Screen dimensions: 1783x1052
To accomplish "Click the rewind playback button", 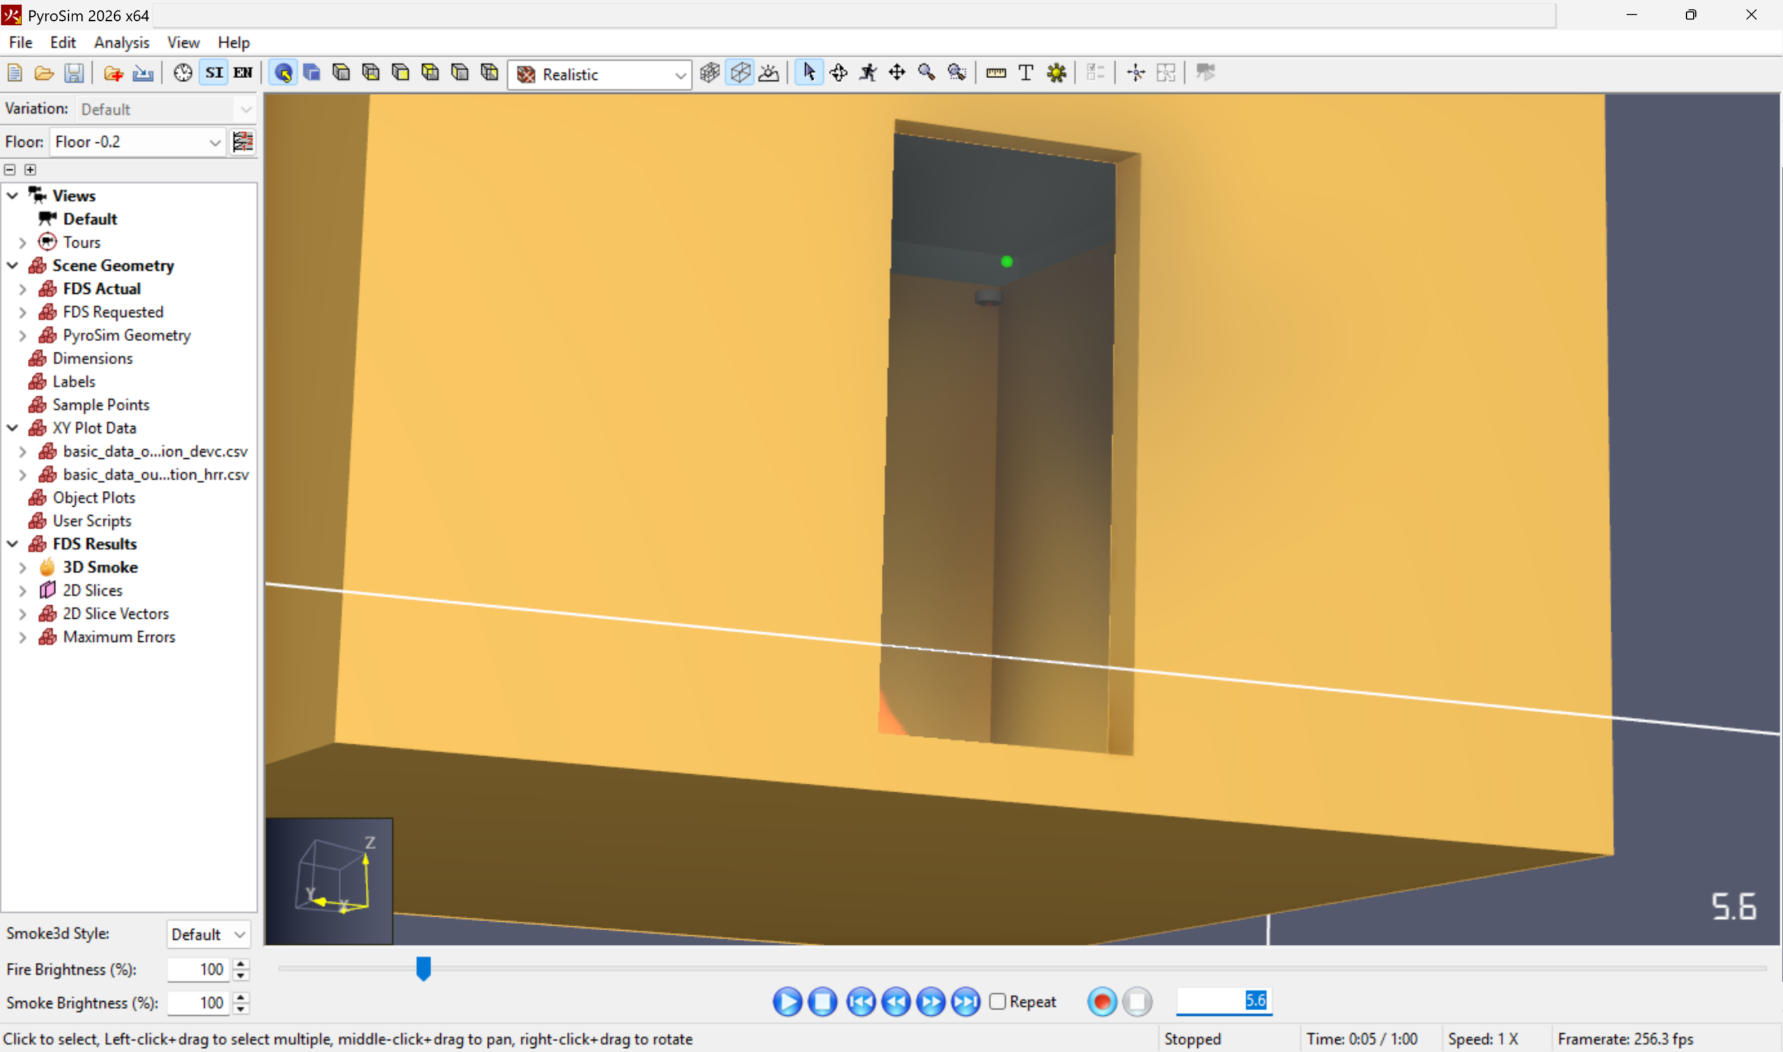I will [x=896, y=1002].
